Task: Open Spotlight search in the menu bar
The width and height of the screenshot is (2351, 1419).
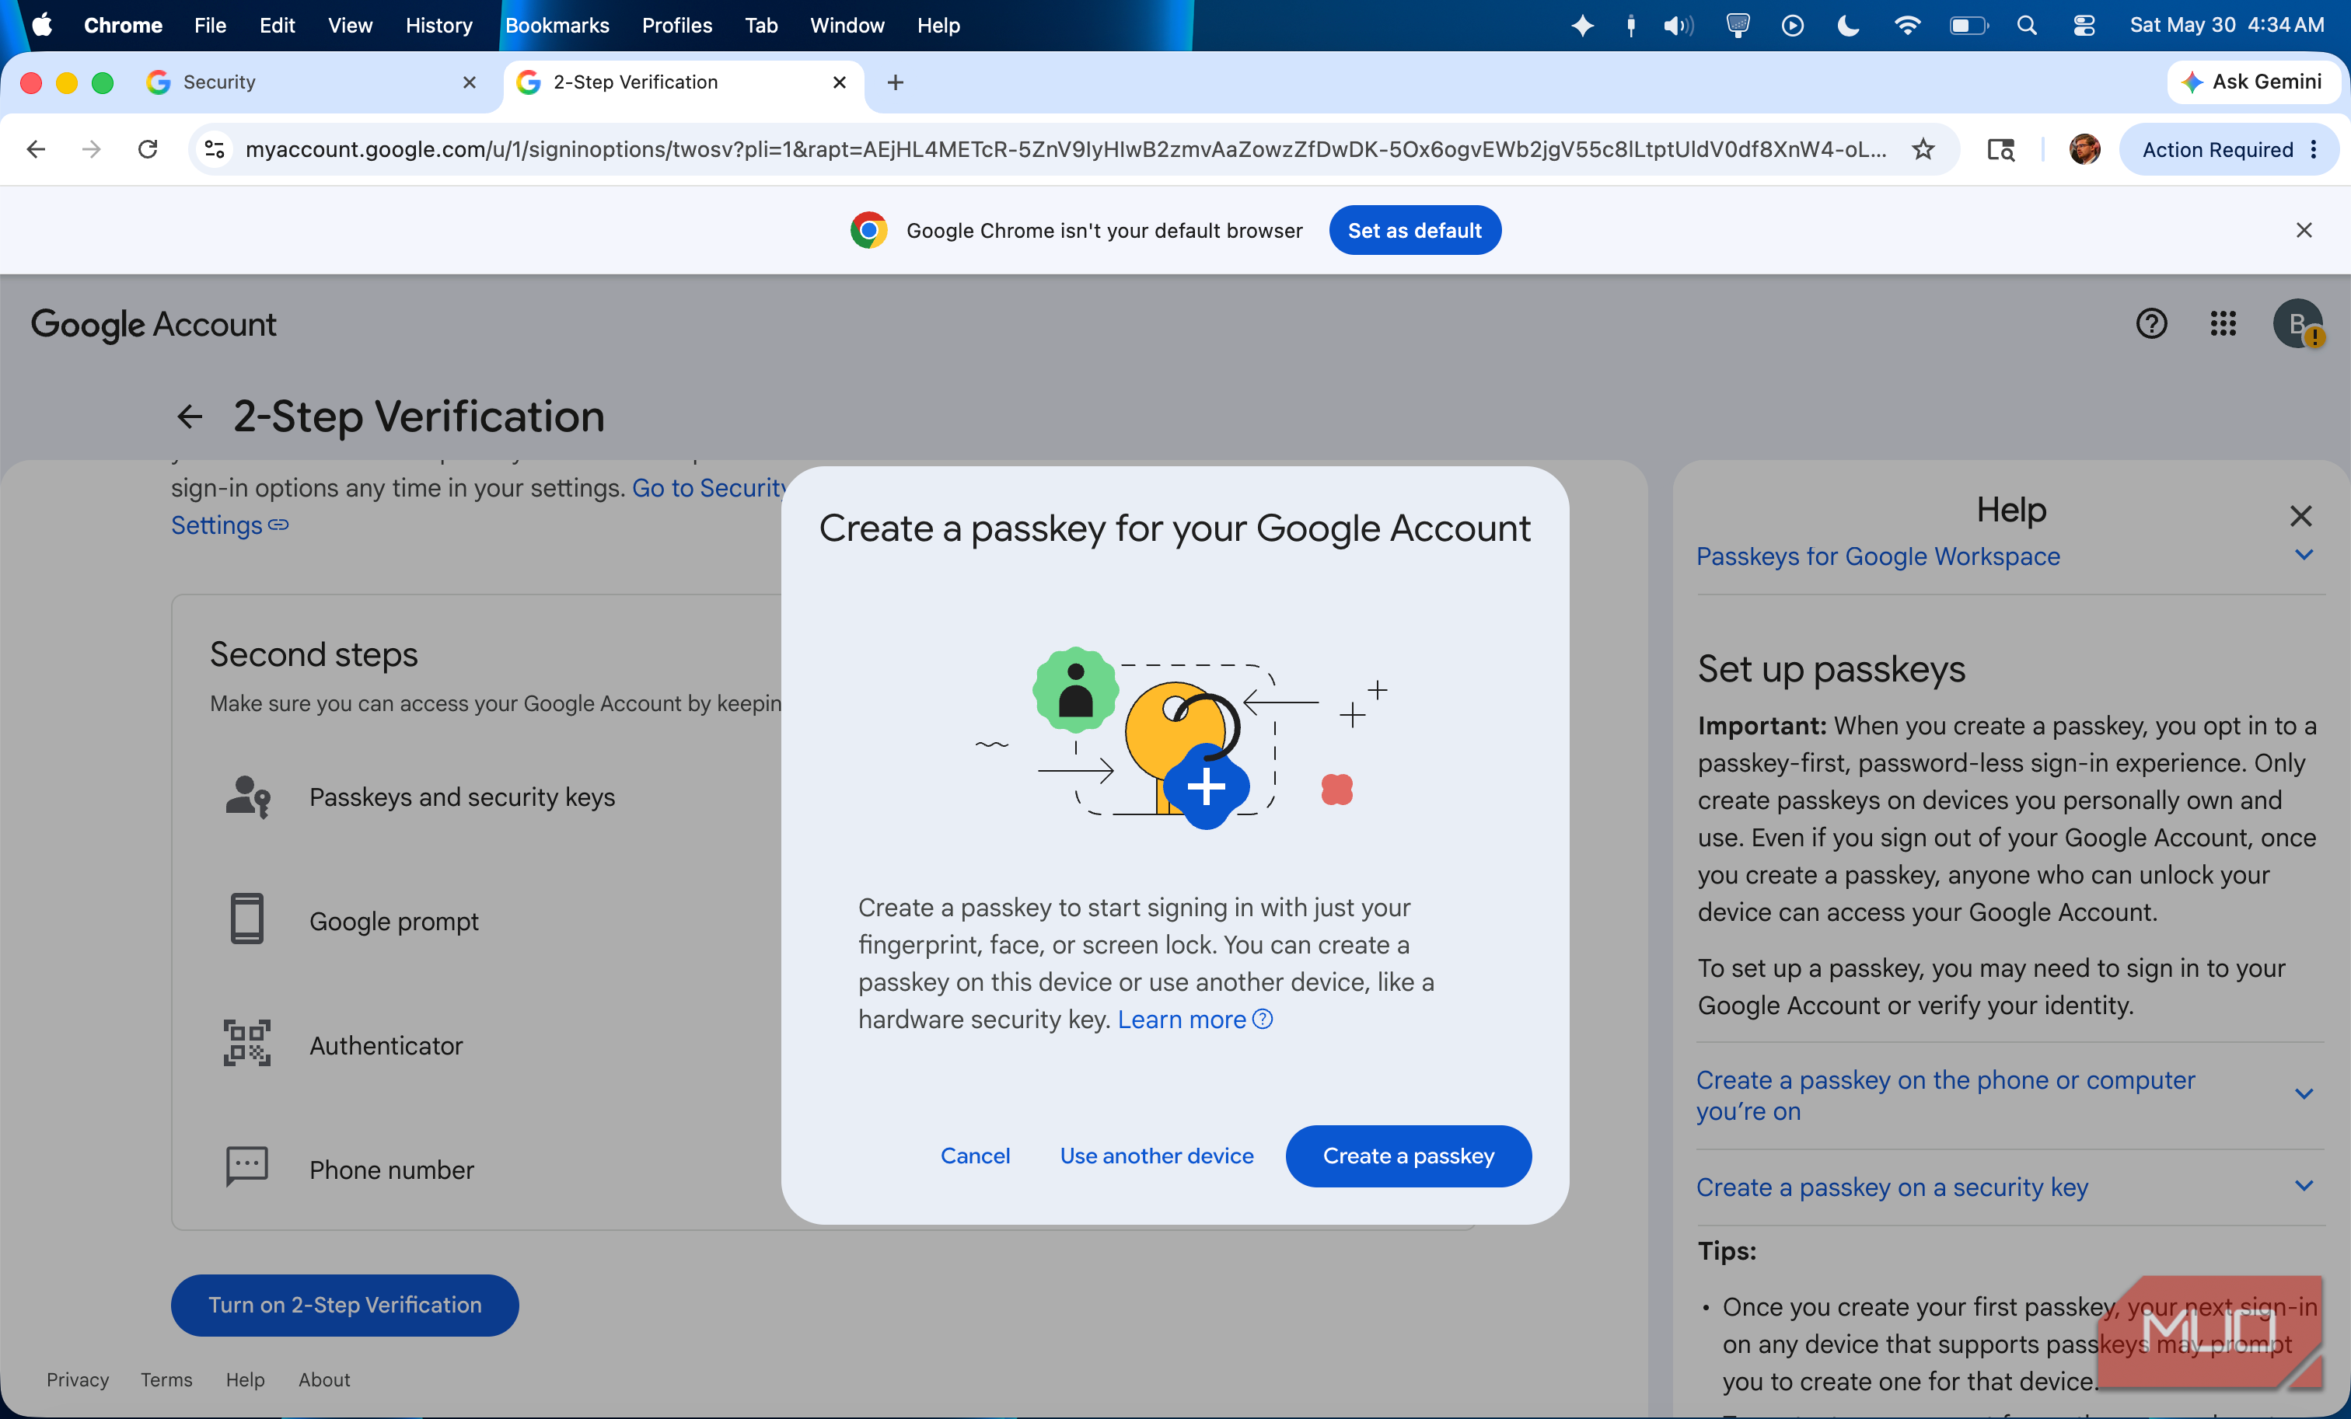Action: (x=2027, y=25)
